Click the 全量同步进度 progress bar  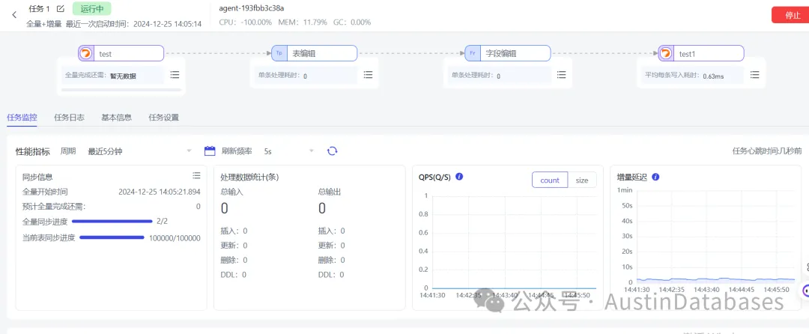pyautogui.click(x=112, y=222)
